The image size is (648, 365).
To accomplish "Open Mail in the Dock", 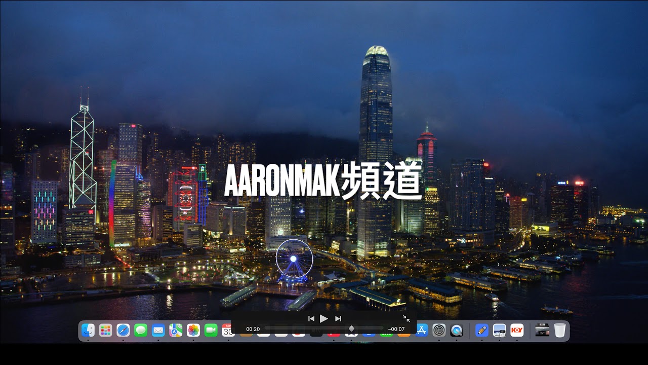I will pyautogui.click(x=158, y=331).
